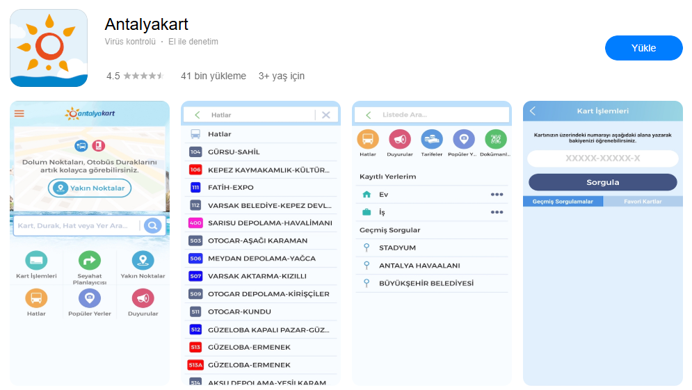Tap the Tarifeler blue shortcut icon
This screenshot has width=692, height=390.
(432, 139)
